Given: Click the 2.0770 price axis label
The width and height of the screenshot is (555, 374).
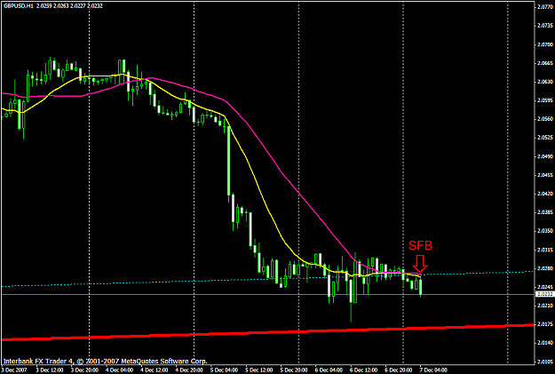Looking at the screenshot, I should coord(545,7).
